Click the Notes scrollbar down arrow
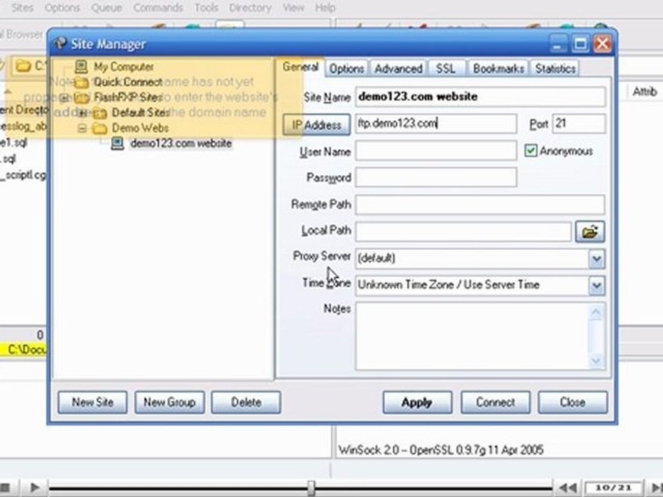Viewport: 663px width, 497px height. point(596,360)
